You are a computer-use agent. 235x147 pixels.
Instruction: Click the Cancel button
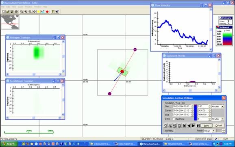click(218, 125)
